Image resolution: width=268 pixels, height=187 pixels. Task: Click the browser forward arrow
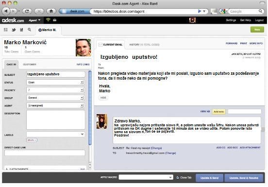click(14, 11)
